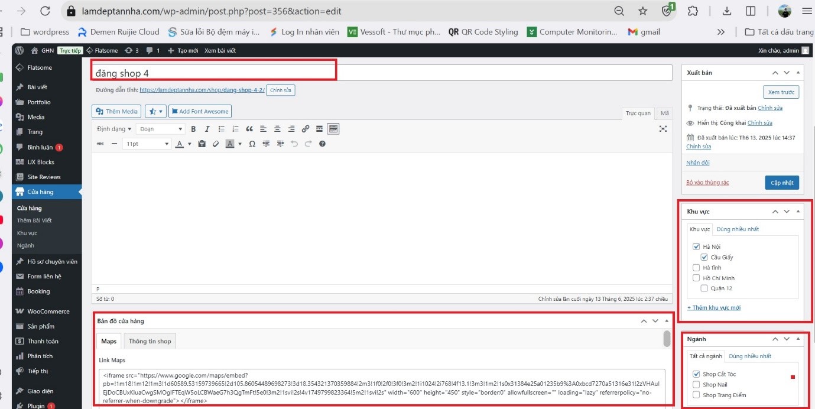Image resolution: width=815 pixels, height=409 pixels.
Task: Open Dùng nhiều nhất tab in Khu vực
Action: click(738, 229)
